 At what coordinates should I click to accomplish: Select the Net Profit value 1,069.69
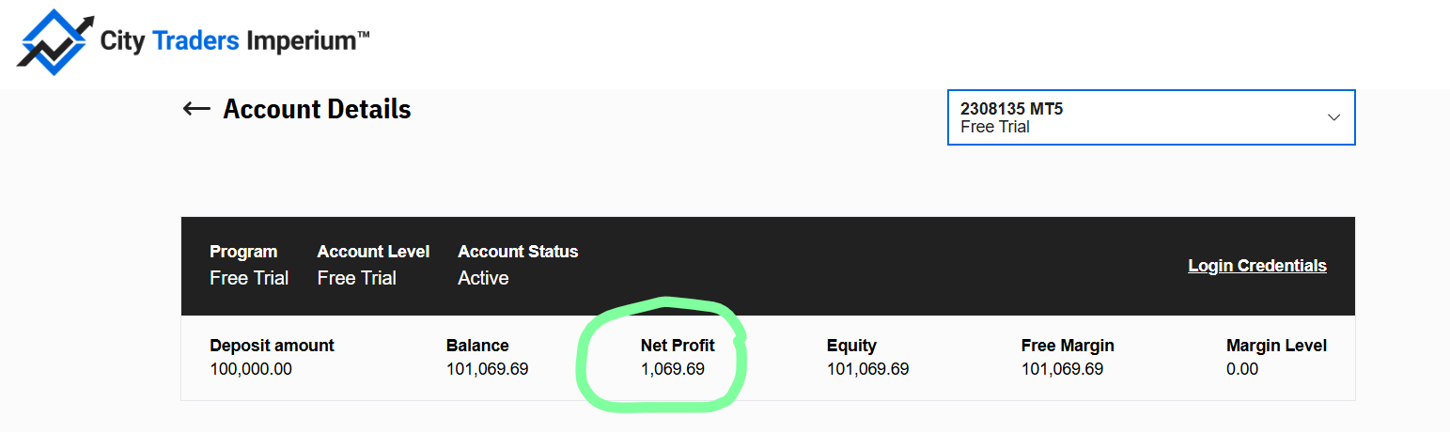pyautogui.click(x=673, y=369)
